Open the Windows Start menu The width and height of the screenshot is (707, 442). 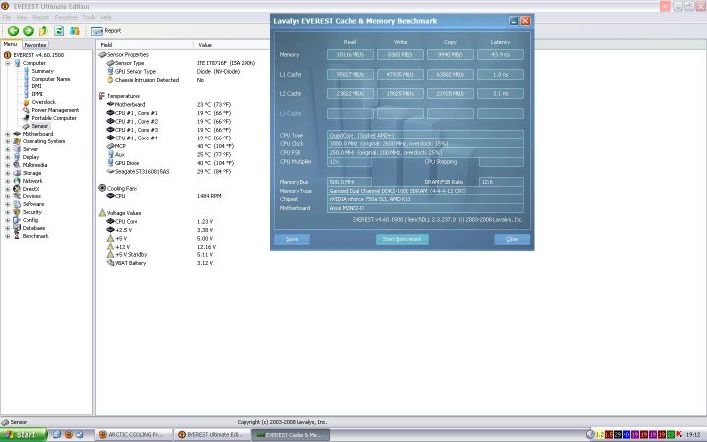click(24, 435)
